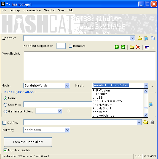Screen dimensions: 158x159
Task: Move wordlist down with green down arrow
Action: click(x=123, y=47)
